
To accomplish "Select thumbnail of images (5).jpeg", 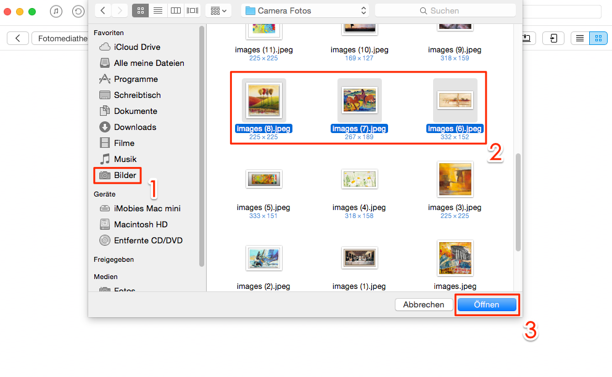I will pyautogui.click(x=264, y=179).
